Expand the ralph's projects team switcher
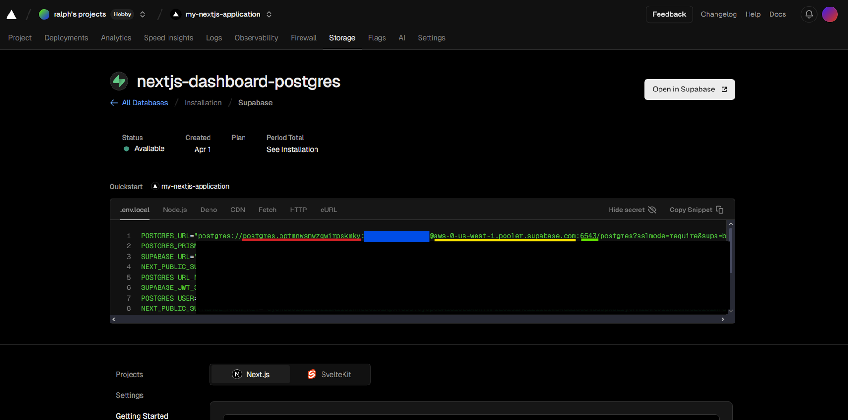 [143, 14]
